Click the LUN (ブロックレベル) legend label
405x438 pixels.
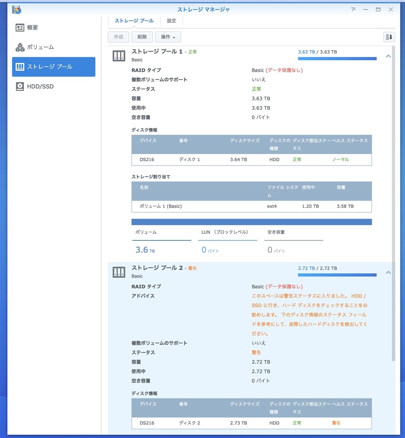point(225,232)
